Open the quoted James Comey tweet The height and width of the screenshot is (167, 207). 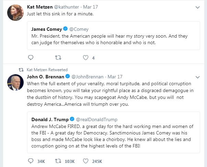pos(113,36)
